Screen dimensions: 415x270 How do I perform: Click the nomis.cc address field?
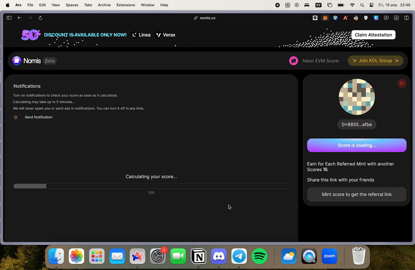(207, 18)
